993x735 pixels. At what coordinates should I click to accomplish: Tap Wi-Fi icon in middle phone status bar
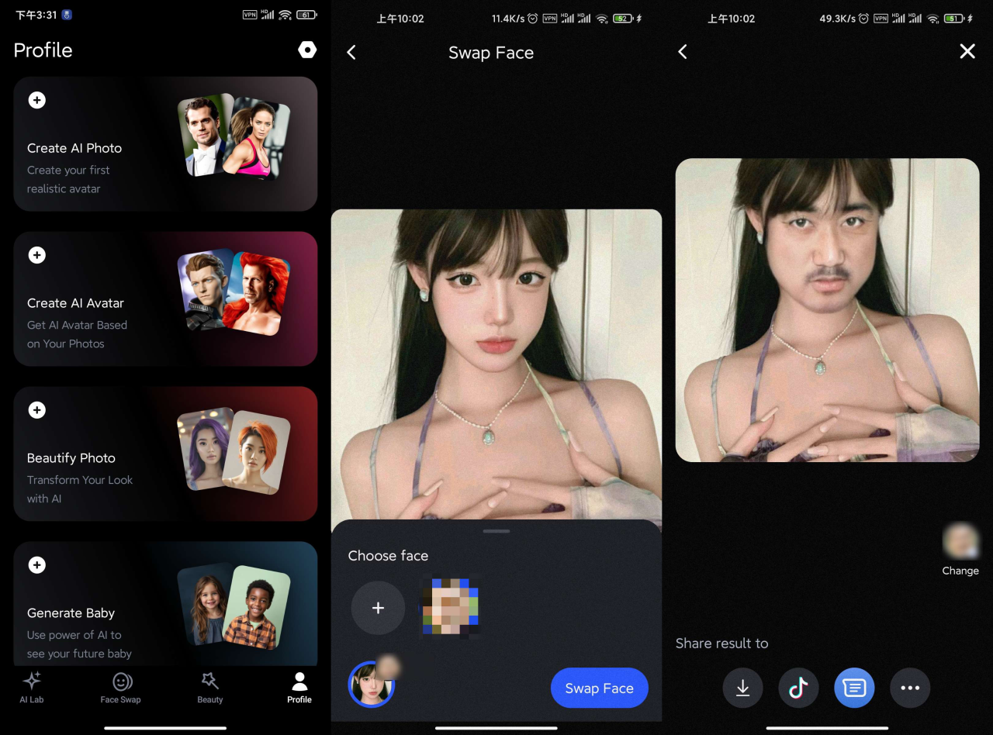pos(601,18)
